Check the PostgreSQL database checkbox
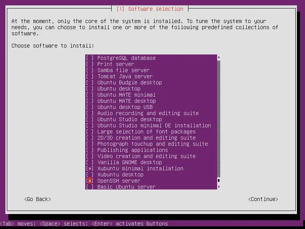 click(x=90, y=58)
